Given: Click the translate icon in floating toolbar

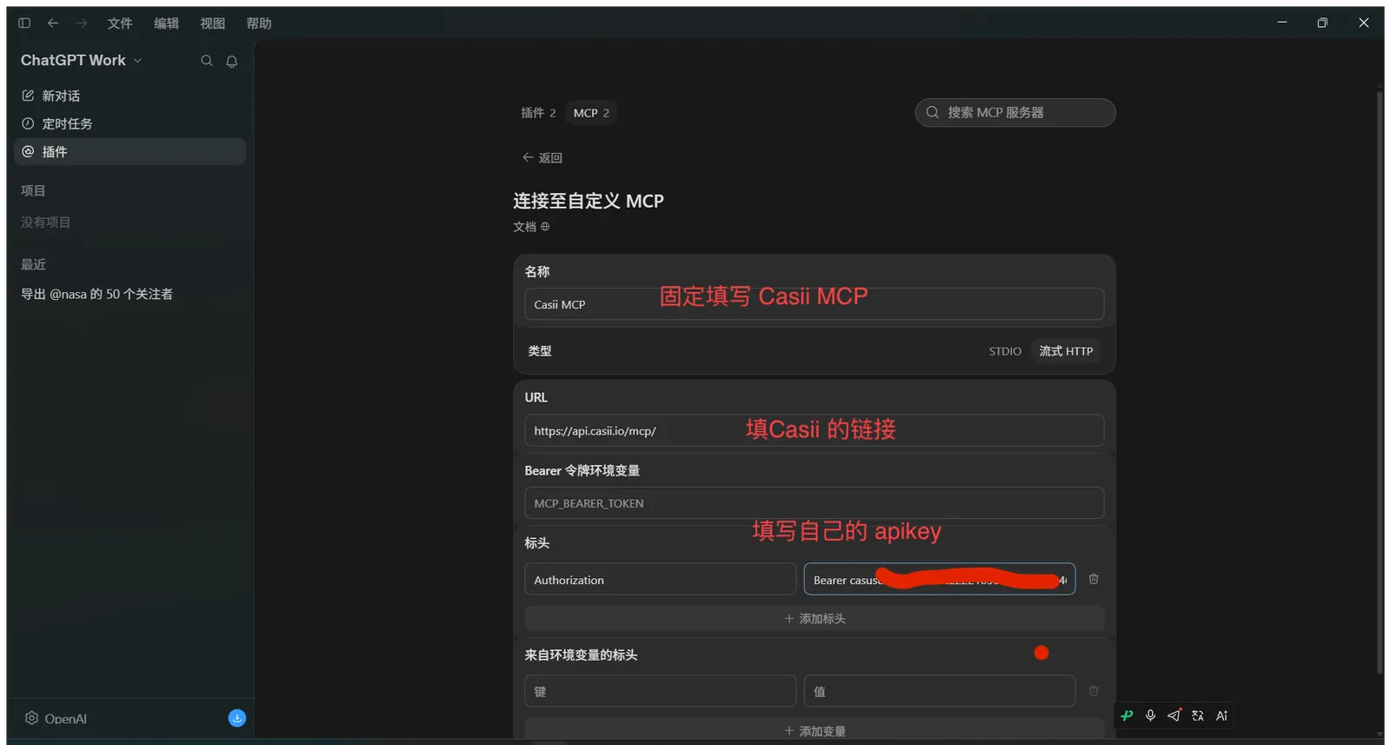Looking at the screenshot, I should pyautogui.click(x=1198, y=715).
